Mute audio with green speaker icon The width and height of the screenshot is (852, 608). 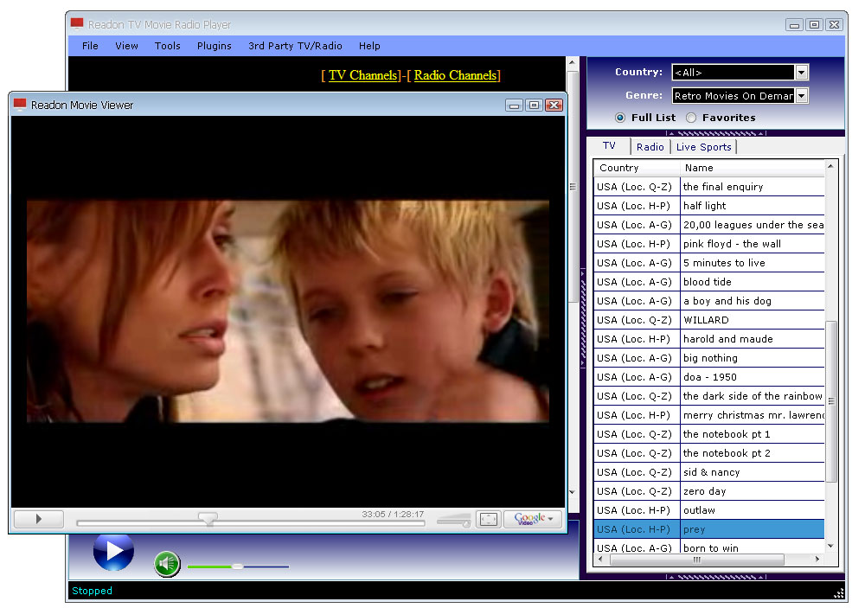click(x=167, y=564)
